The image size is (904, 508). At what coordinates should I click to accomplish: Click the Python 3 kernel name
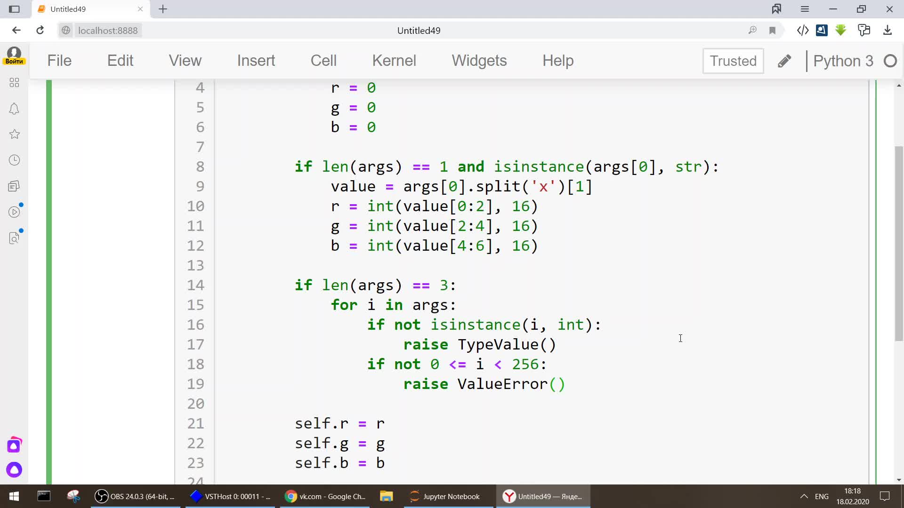click(843, 61)
